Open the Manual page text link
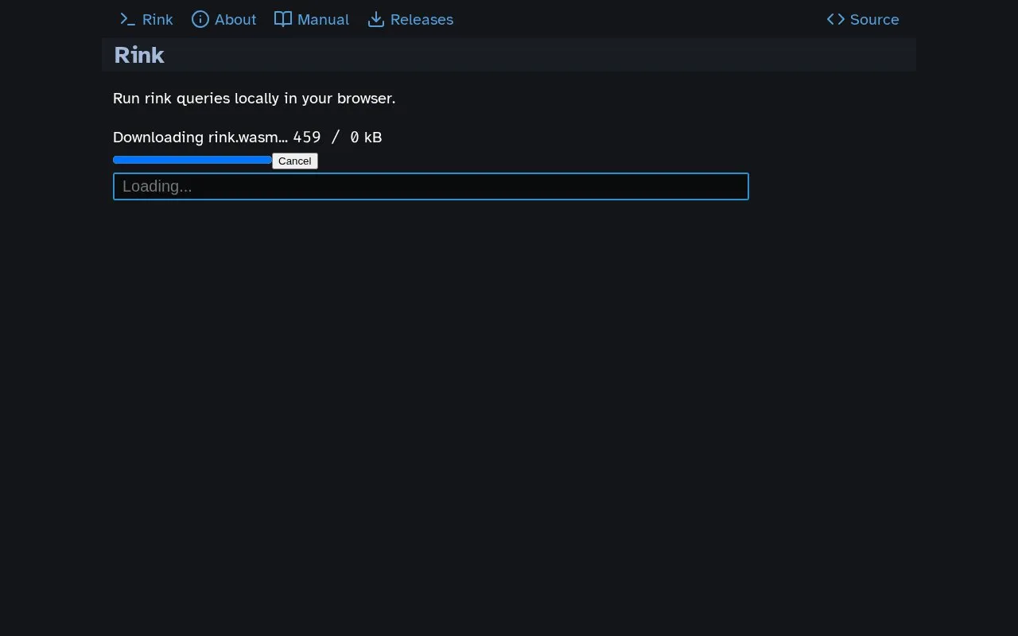 point(323,19)
